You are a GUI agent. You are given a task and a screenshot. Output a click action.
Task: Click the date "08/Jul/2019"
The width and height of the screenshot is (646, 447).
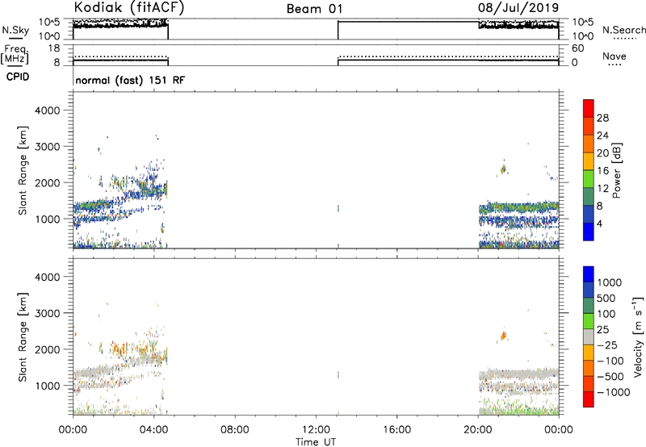[x=518, y=8]
